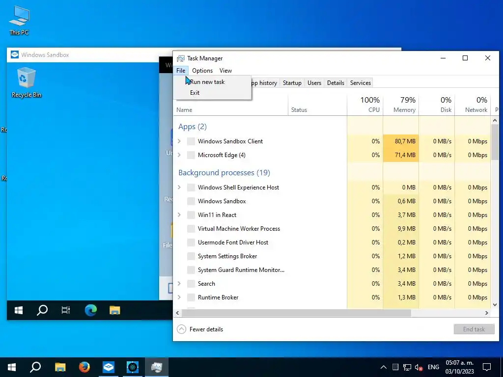This screenshot has width=503, height=377.
Task: Open File Explorer on host taskbar
Action: click(60, 367)
